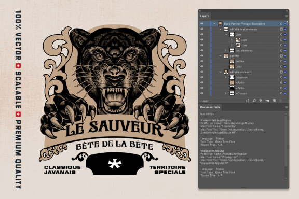The height and width of the screenshot is (199, 299).
Task: Select the color sublayer row
Action: tap(243, 67)
